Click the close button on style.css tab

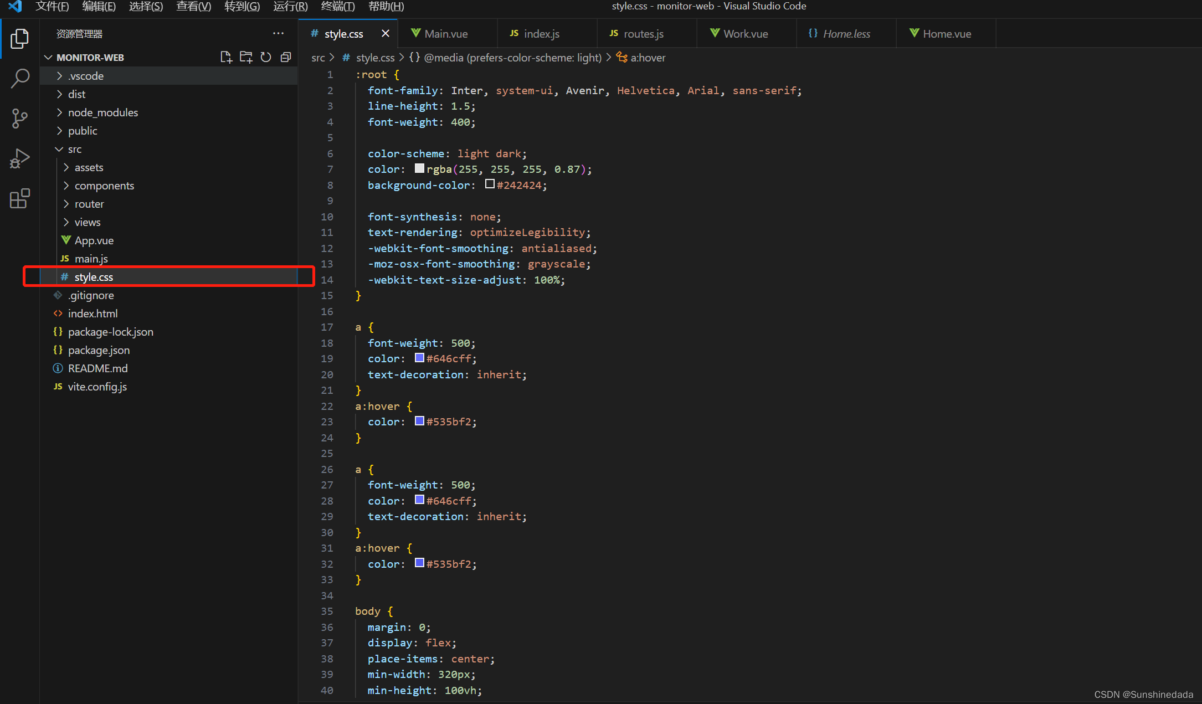pos(386,34)
